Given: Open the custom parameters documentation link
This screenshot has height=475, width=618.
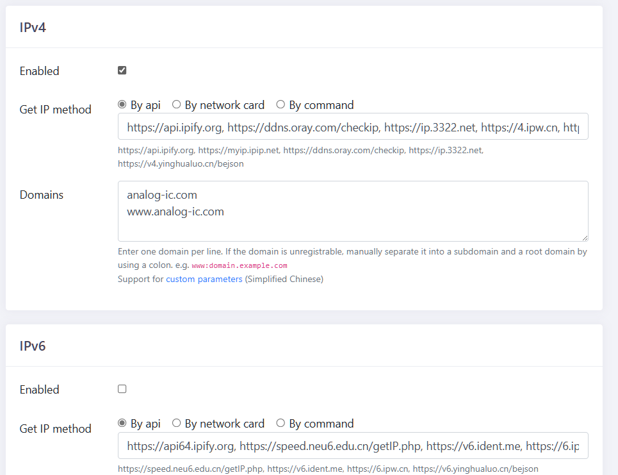Looking at the screenshot, I should tap(204, 279).
